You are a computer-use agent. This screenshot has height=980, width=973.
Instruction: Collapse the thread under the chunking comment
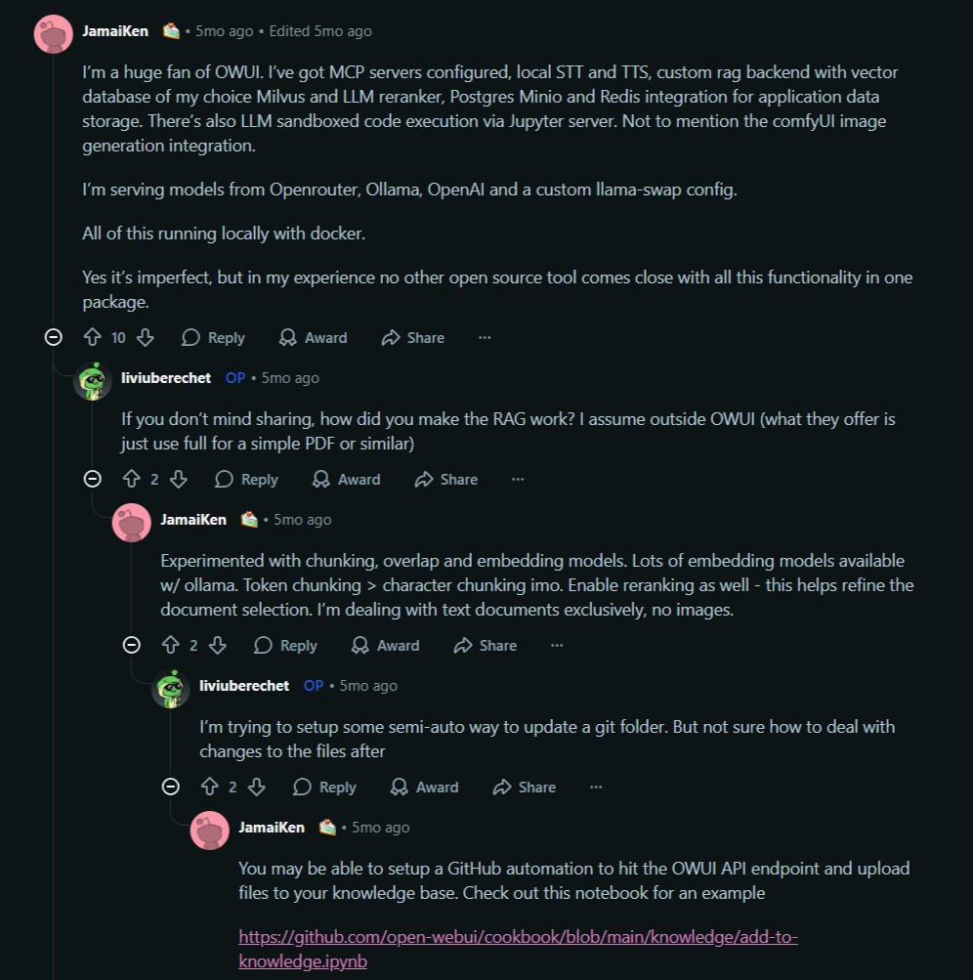pyautogui.click(x=132, y=645)
